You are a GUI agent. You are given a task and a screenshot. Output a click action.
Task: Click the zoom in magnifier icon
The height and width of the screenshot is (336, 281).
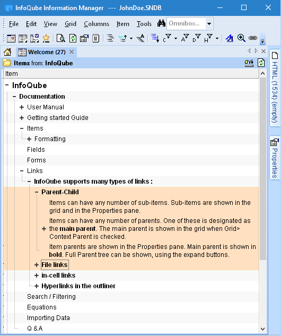(x=241, y=38)
